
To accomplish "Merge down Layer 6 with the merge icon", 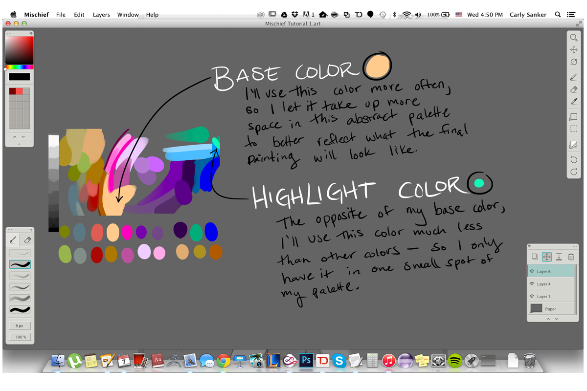I will tap(559, 257).
